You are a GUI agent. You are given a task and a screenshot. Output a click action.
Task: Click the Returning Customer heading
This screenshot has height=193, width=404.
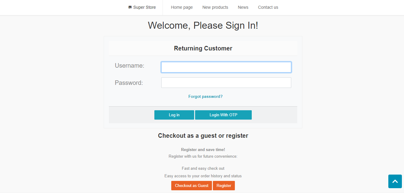point(203,48)
